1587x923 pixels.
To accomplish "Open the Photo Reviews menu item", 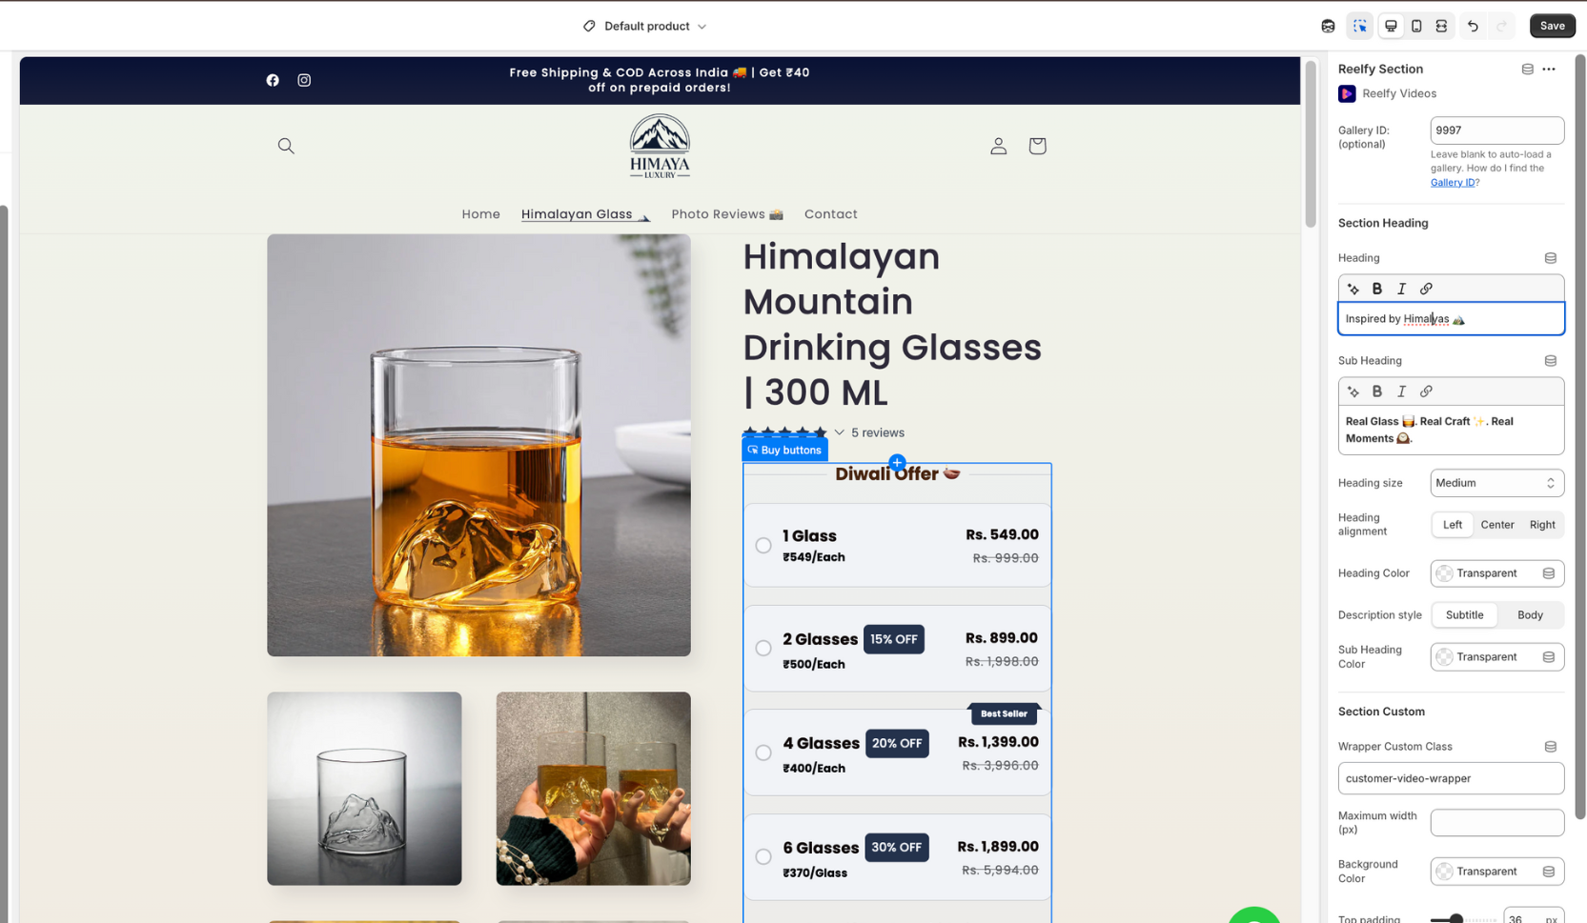I will [726, 214].
